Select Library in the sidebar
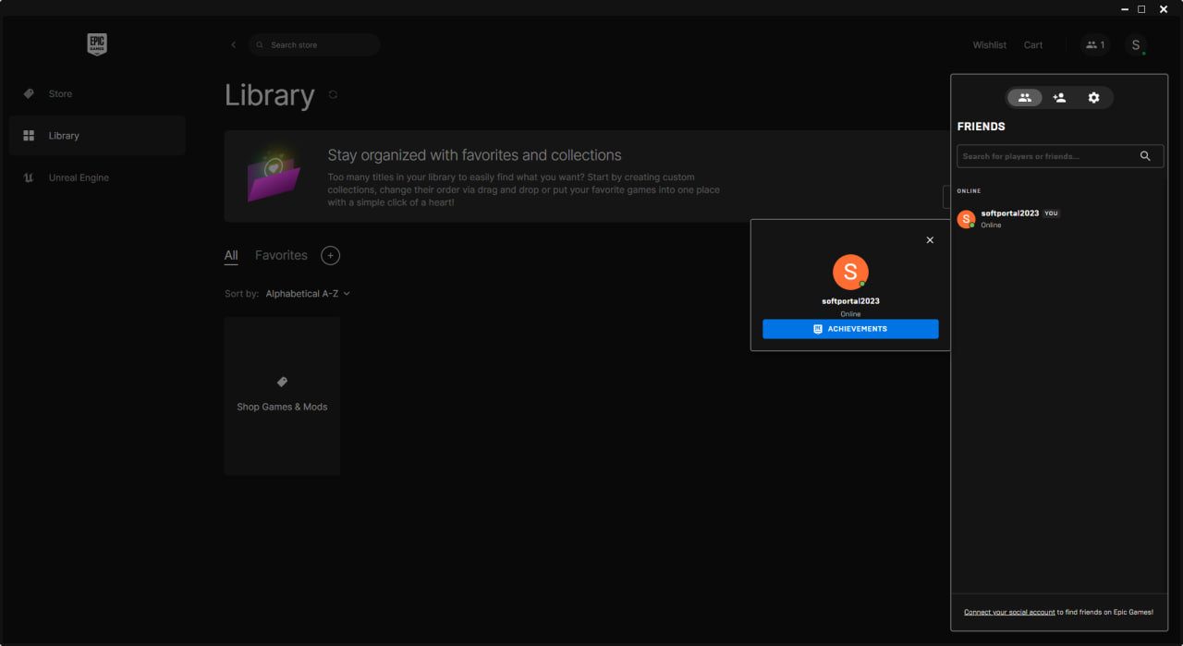1183x646 pixels. tap(97, 136)
